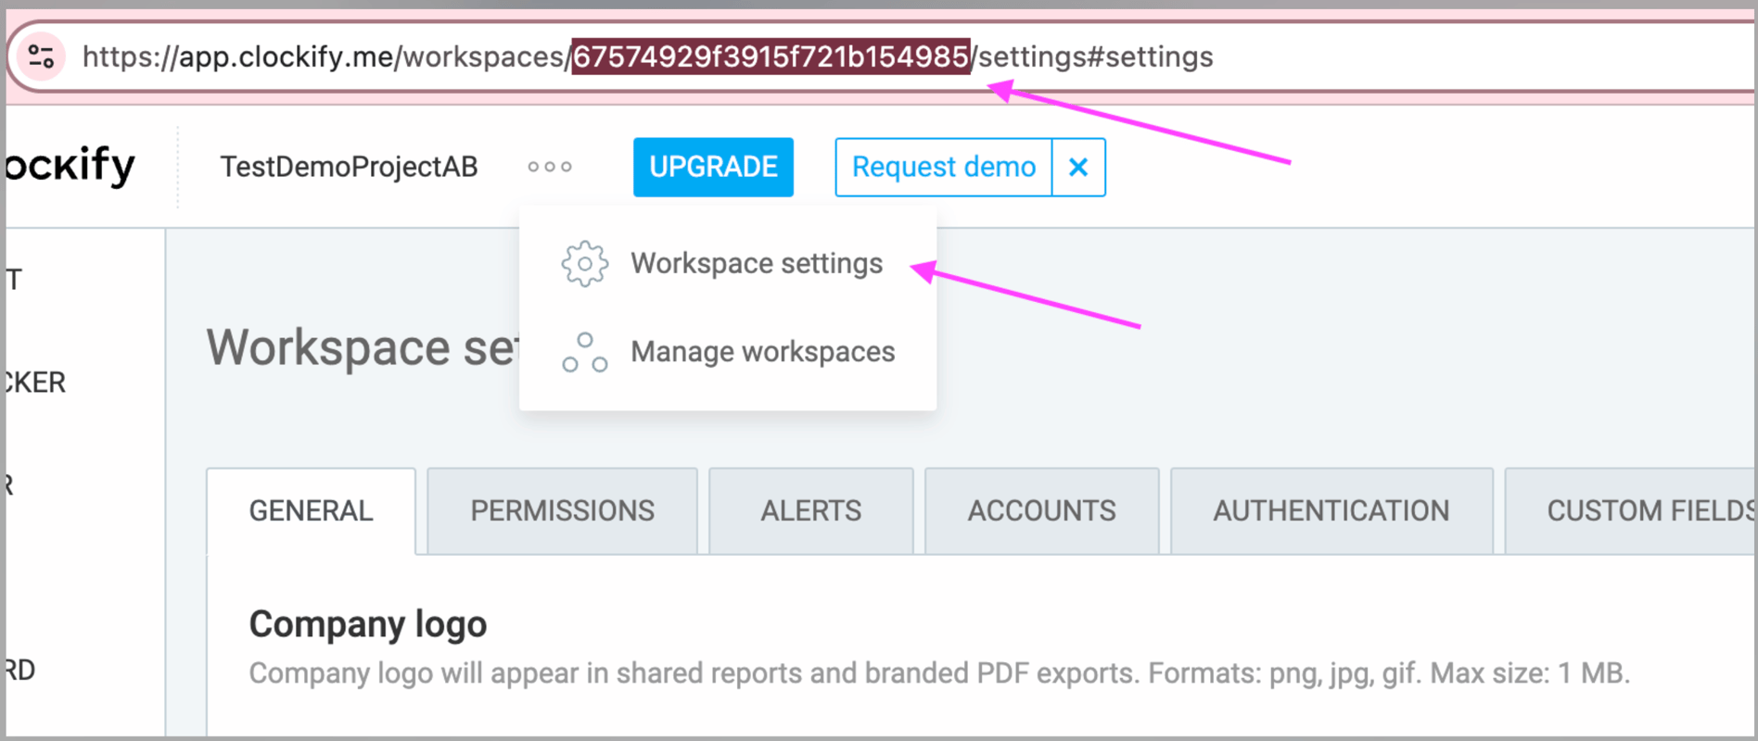Open the PERMISSIONS tab
The height and width of the screenshot is (741, 1758).
point(562,510)
